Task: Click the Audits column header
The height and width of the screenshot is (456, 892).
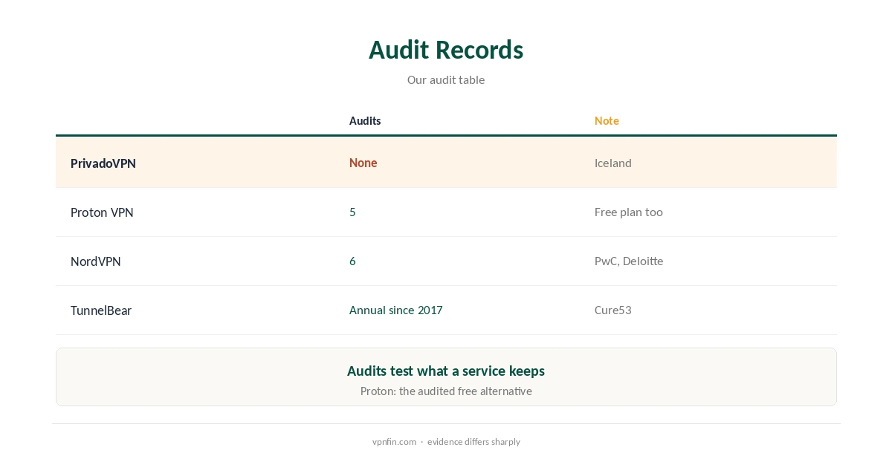Action: pyautogui.click(x=365, y=120)
